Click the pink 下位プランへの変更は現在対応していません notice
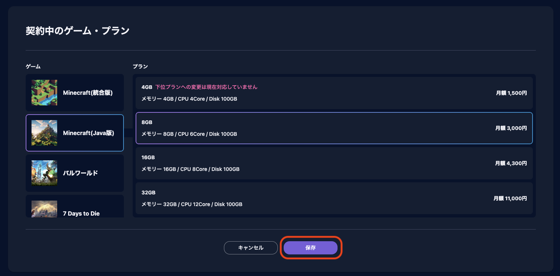 [x=206, y=87]
